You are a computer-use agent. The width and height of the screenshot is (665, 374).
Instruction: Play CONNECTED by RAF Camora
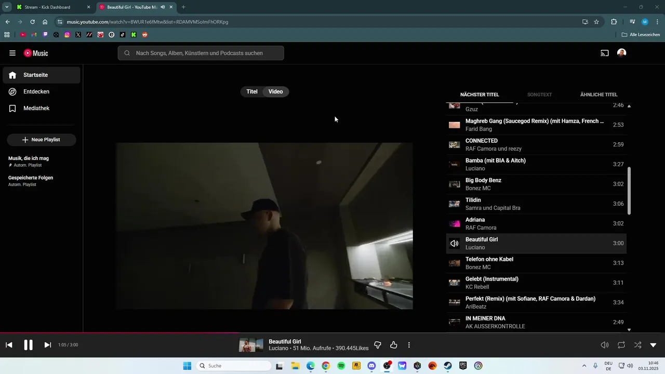pyautogui.click(x=536, y=144)
